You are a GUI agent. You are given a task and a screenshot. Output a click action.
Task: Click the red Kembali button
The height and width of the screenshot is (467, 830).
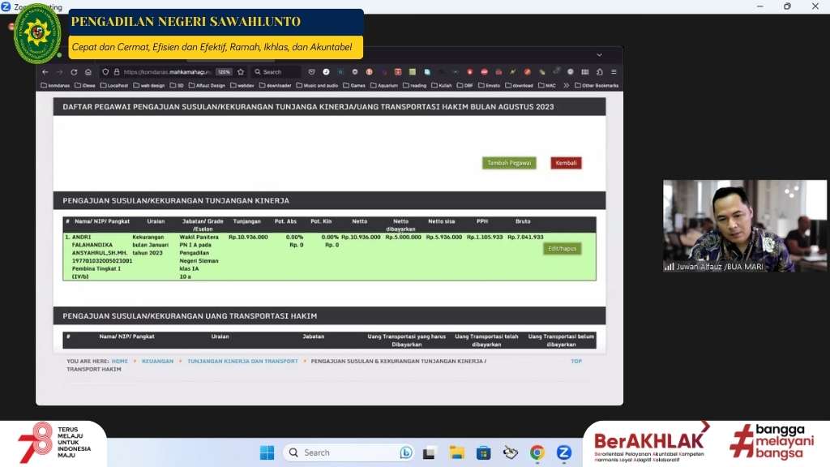pos(566,163)
